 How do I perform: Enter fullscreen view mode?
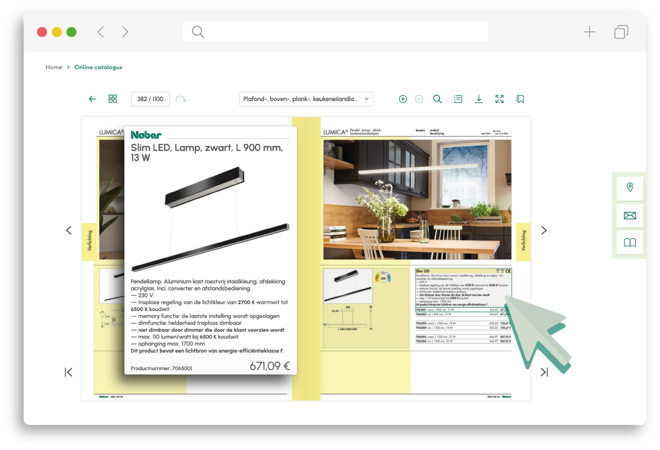[500, 99]
